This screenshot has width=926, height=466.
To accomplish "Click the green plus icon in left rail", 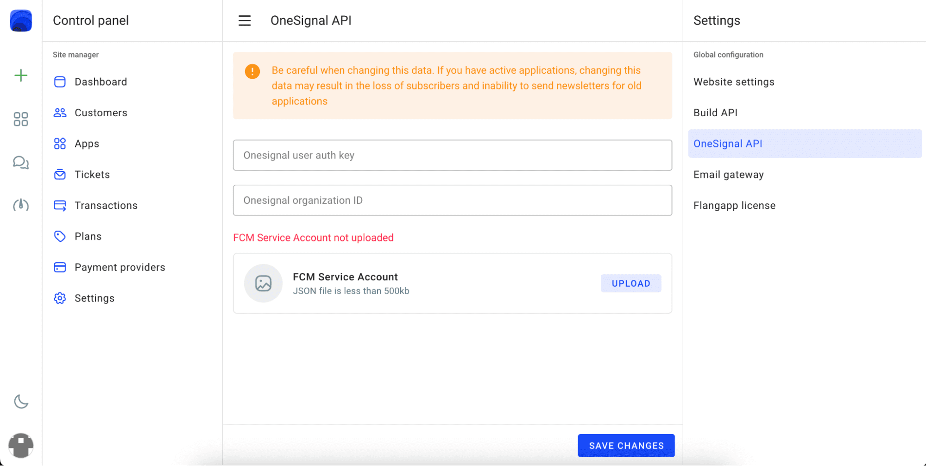I will click(x=21, y=76).
